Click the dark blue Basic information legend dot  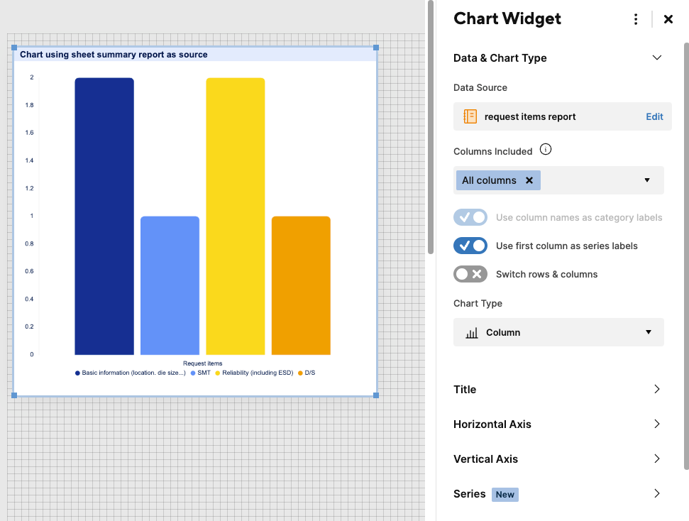[x=77, y=373]
